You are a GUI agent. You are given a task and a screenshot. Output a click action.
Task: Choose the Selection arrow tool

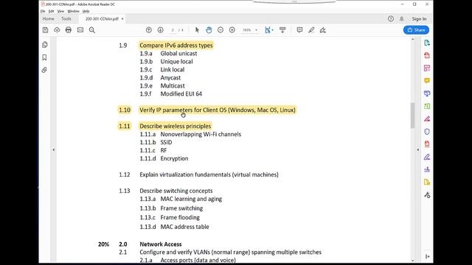click(x=197, y=30)
